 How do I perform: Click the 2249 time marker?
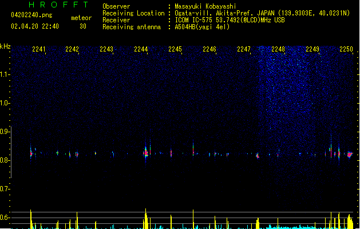click(x=312, y=49)
